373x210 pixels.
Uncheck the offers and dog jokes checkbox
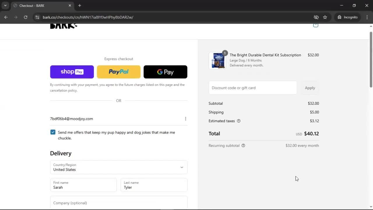(x=53, y=132)
